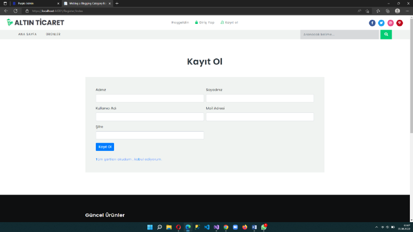Close the Purple Admin tab
Image resolution: width=413 pixels, height=232 pixels.
[58, 4]
